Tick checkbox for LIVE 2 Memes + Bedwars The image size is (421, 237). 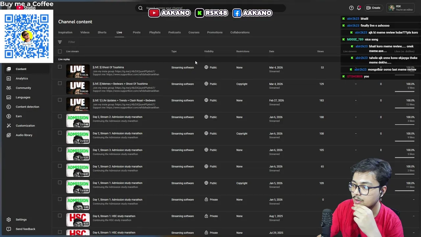point(60,83)
